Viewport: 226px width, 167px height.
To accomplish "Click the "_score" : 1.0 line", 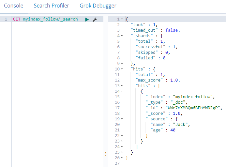I will point(164,114).
